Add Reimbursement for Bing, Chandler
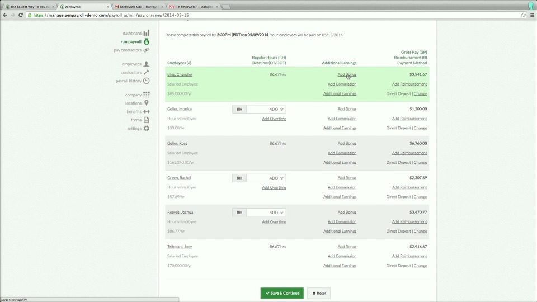This screenshot has height=302, width=537. coord(409,84)
